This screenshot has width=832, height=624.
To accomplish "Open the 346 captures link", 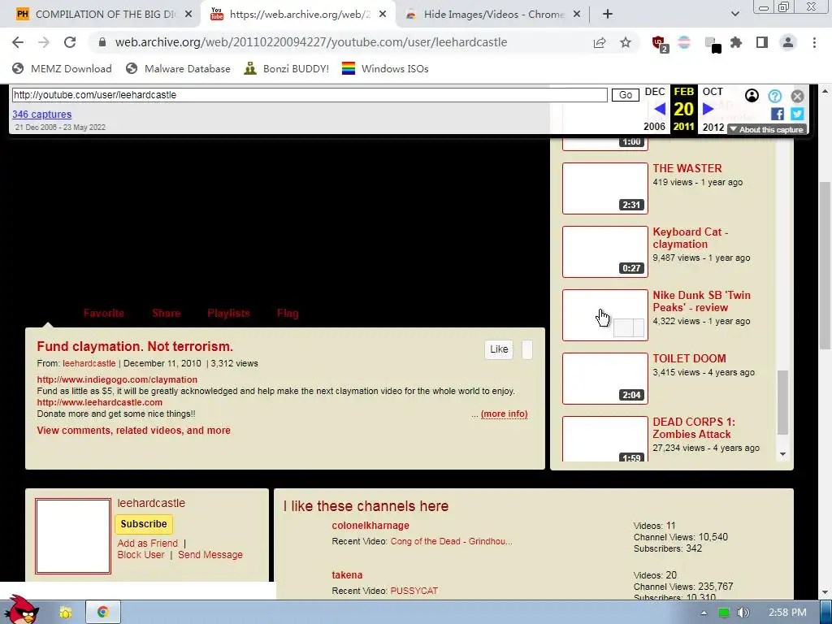I will click(x=42, y=114).
